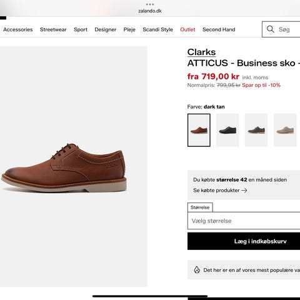Viewport: 300px width, 300px height.
Task: Go to the Sport category
Action: [81, 29]
